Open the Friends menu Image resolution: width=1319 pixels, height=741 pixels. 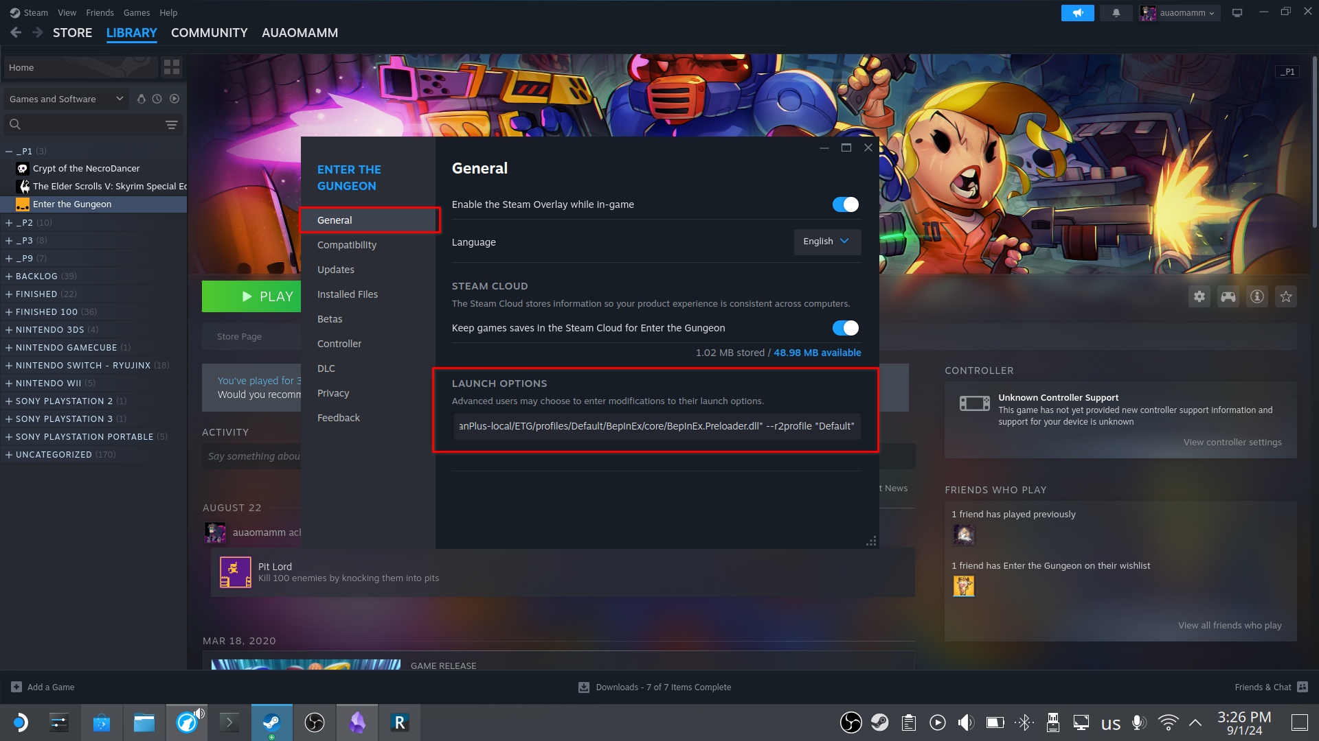pos(100,12)
